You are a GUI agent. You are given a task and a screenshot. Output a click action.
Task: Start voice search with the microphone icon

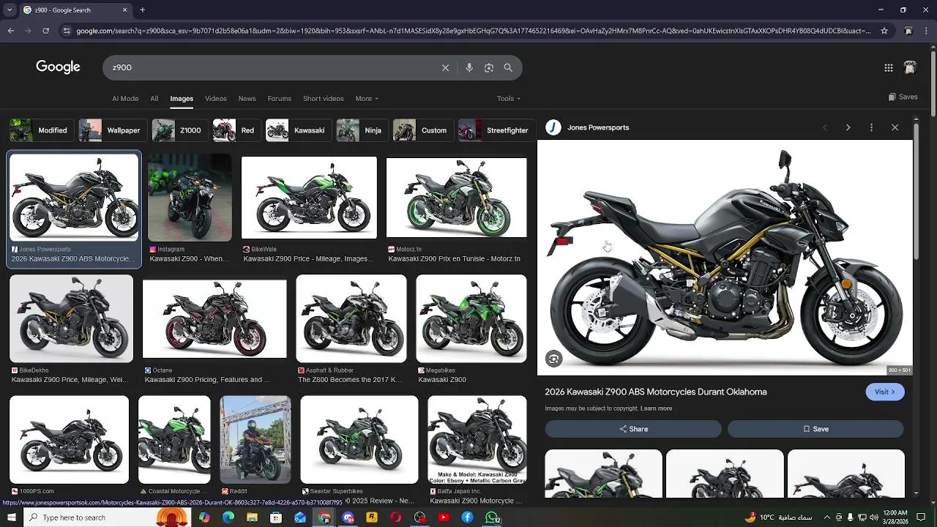click(x=469, y=67)
